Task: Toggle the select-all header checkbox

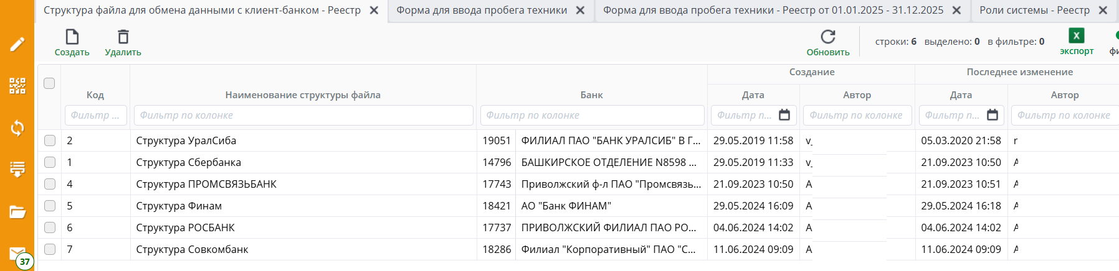Action: 49,83
